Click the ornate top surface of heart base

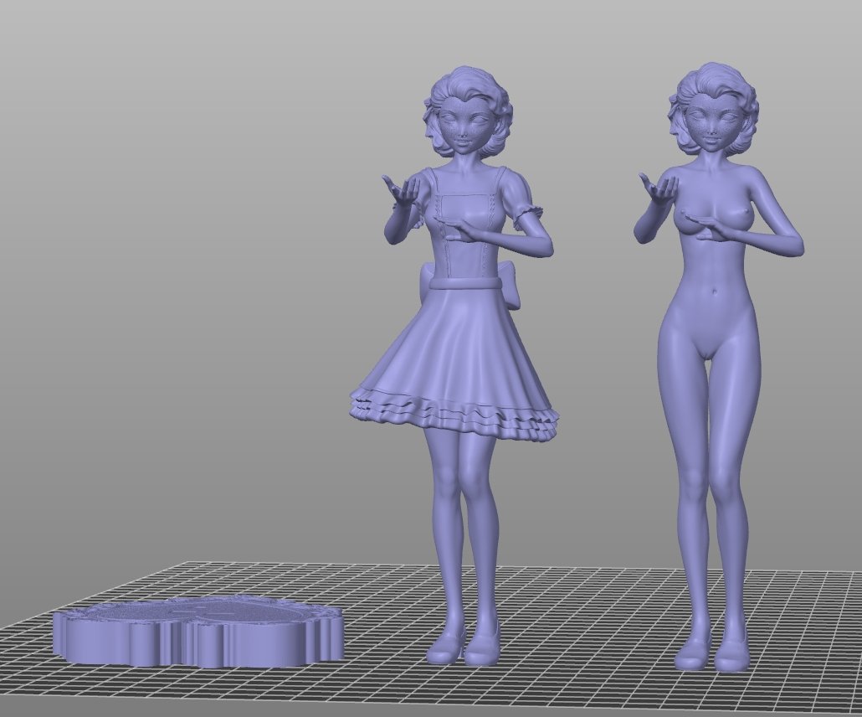pyautogui.click(x=209, y=611)
